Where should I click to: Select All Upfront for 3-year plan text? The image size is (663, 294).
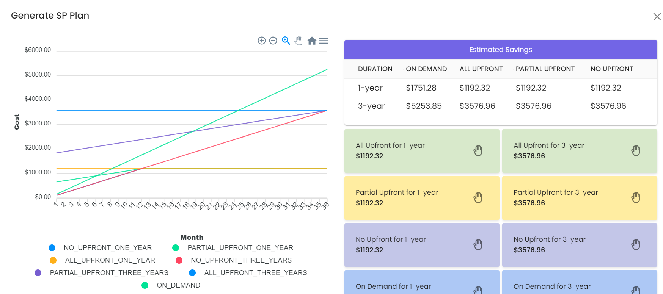click(549, 145)
